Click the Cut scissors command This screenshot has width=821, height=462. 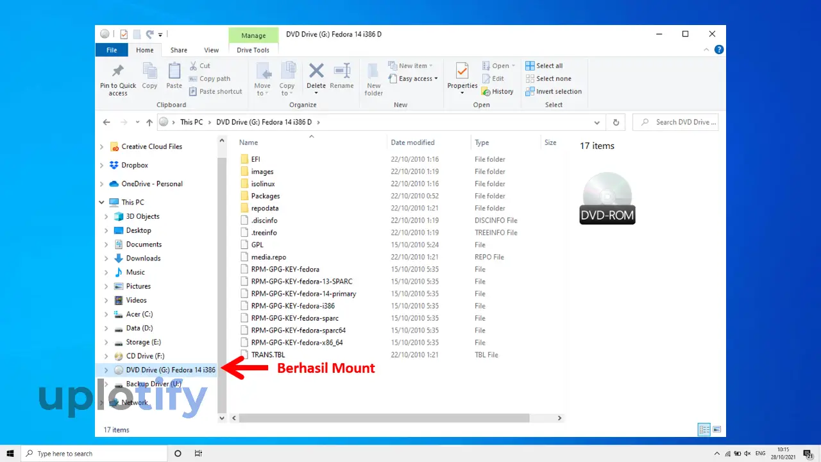200,65
